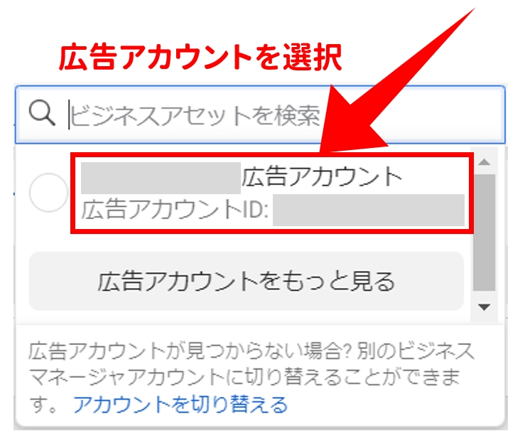This screenshot has height=441, width=525.
Task: Click the scrollbar up arrow
Action: 485,162
